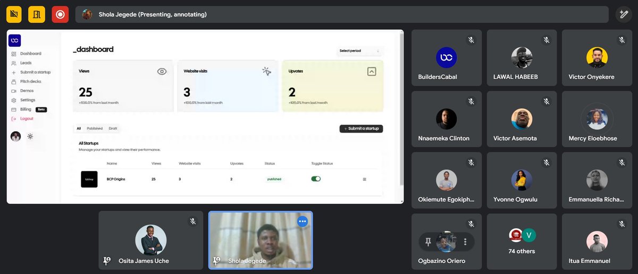Click the Shola Jegede presenting status bar
The height and width of the screenshot is (274, 638).
tap(342, 14)
